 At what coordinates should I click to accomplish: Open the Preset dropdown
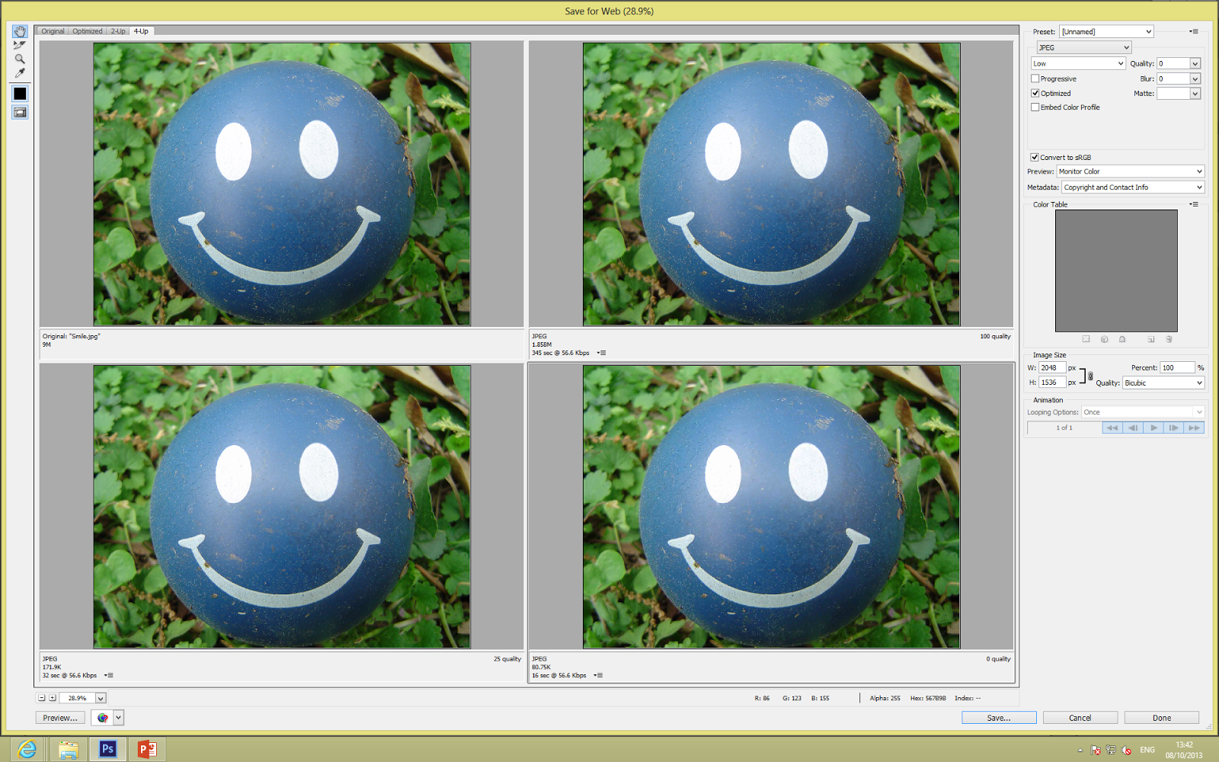pos(1106,31)
